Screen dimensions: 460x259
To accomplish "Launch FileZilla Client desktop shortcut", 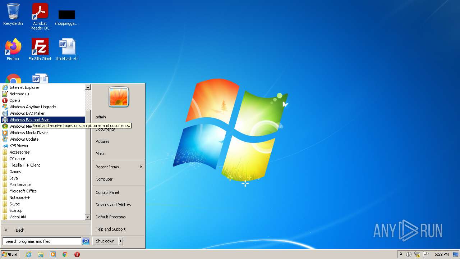I will pos(40,49).
